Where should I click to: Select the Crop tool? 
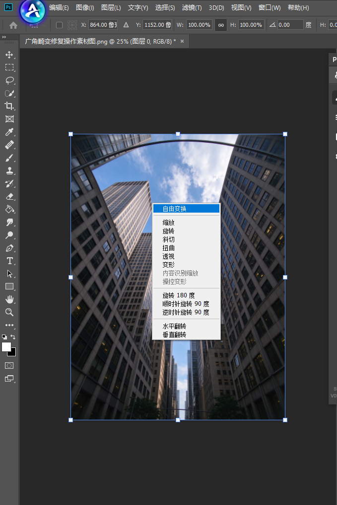9,106
